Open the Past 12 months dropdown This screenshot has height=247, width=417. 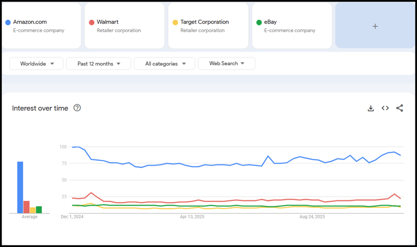coord(100,64)
